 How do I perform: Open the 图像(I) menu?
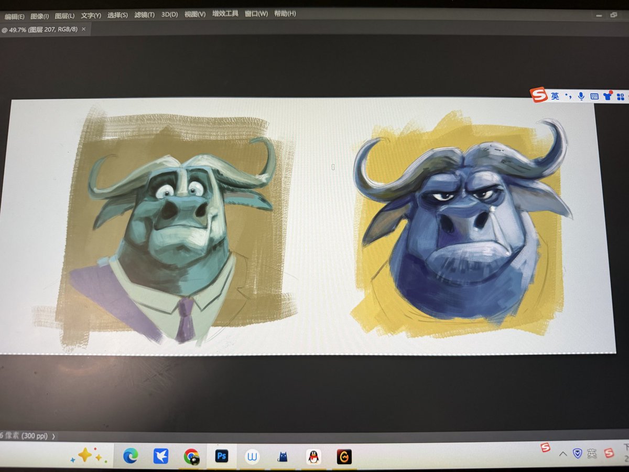39,16
